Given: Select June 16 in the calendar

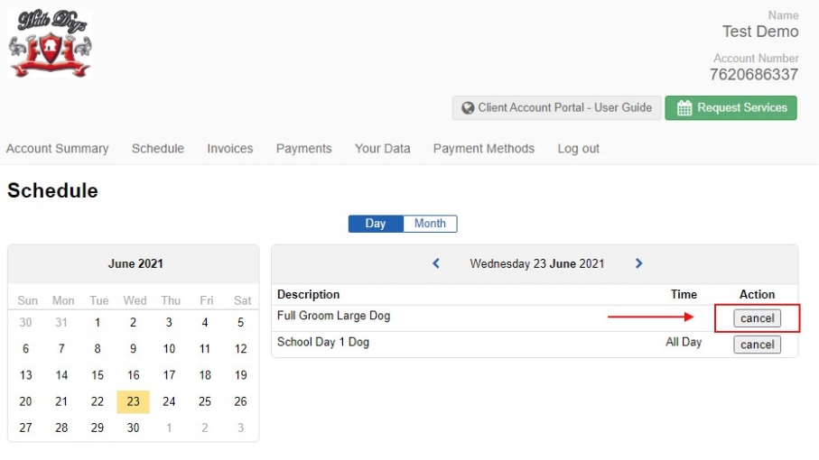Looking at the screenshot, I should point(134,375).
